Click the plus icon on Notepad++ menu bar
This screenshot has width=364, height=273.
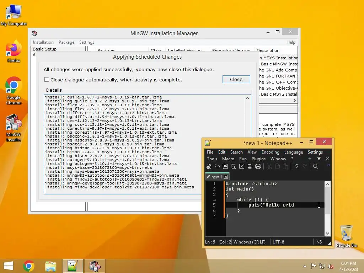pyautogui.click(x=310, y=159)
